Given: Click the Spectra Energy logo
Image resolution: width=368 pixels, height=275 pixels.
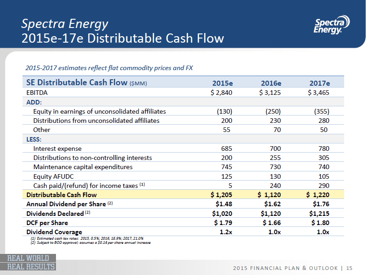Looking at the screenshot, I should point(332,24).
